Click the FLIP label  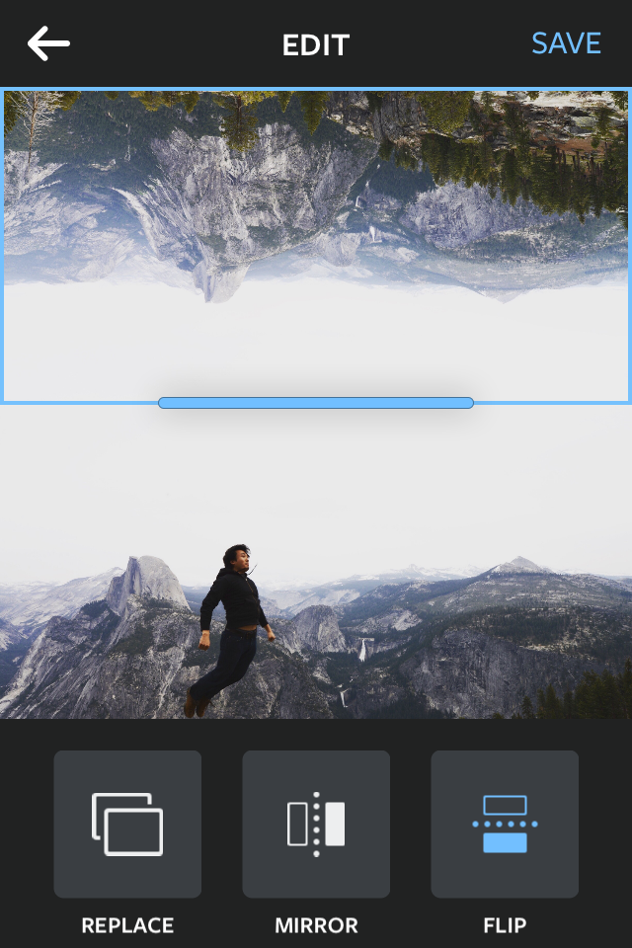click(505, 925)
